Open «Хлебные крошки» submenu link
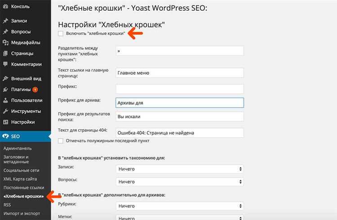The width and height of the screenshot is (337, 220). [24, 196]
